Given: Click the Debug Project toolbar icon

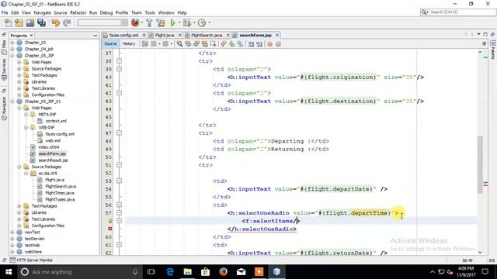Looking at the screenshot, I should pos(187,22).
